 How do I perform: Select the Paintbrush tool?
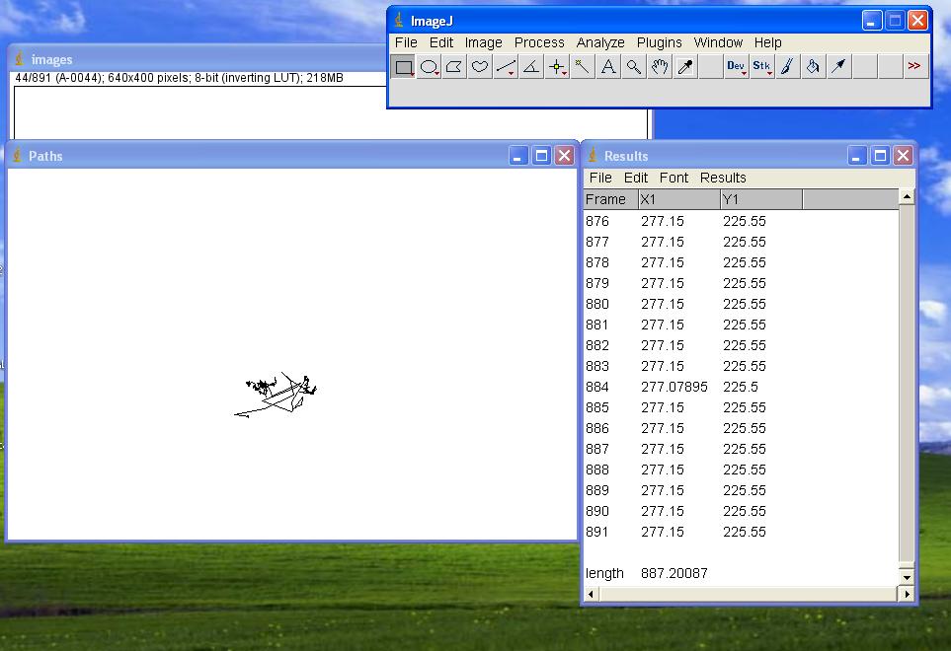(787, 67)
